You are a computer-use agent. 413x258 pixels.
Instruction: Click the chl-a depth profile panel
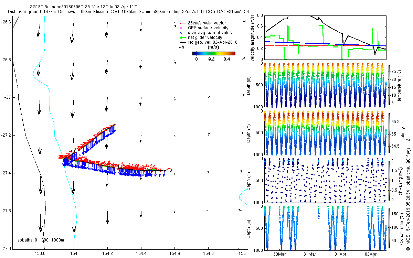[325, 180]
